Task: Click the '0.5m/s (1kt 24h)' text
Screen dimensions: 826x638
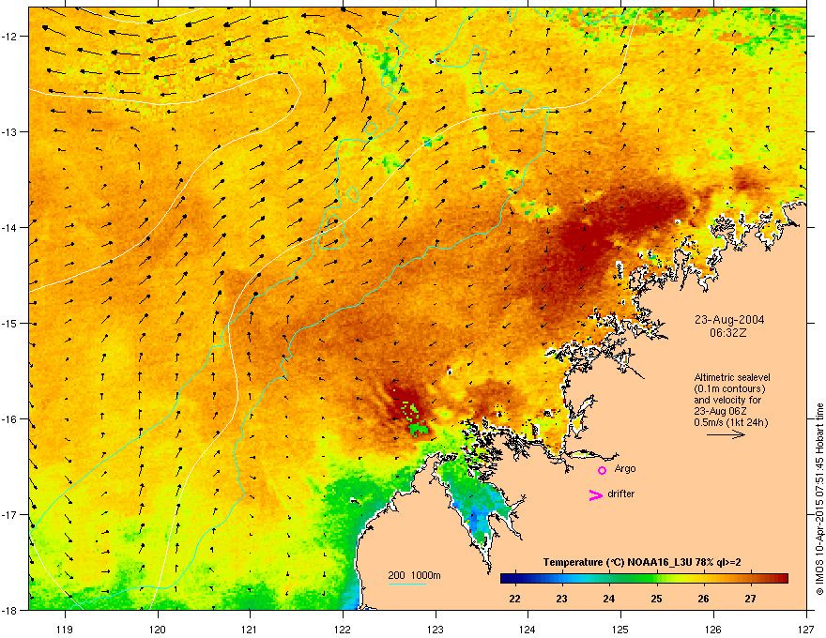Action: click(730, 422)
